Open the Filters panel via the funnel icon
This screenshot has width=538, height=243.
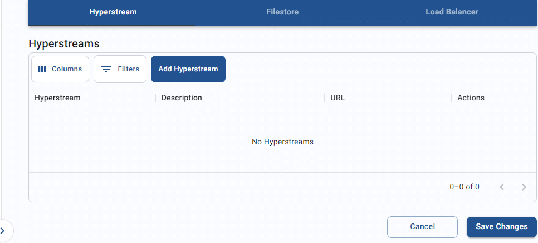[120, 69]
